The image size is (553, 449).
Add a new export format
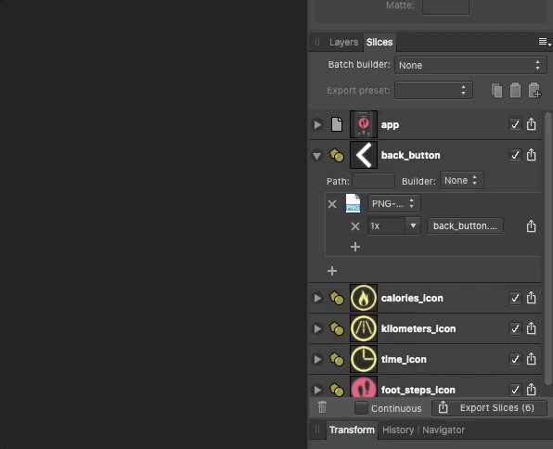[332, 271]
